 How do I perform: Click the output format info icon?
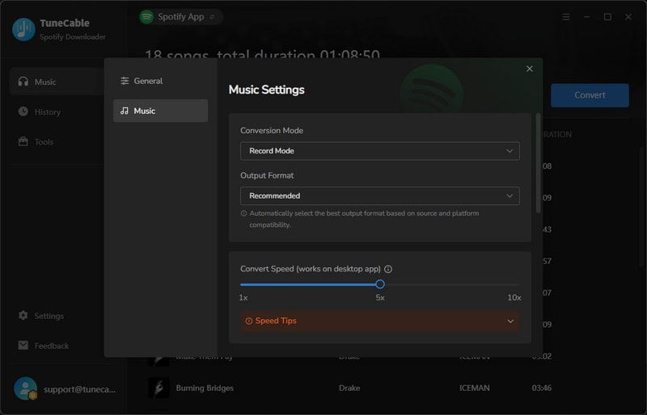(244, 213)
